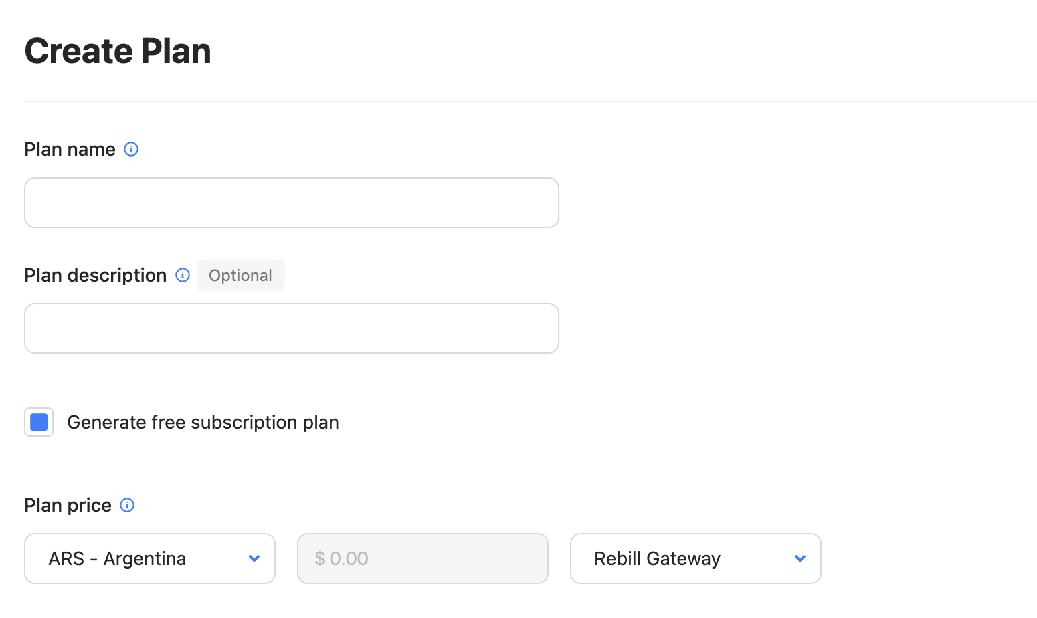Image resolution: width=1037 pixels, height=618 pixels.
Task: Click the Optional badge beside Plan description
Action: [240, 275]
